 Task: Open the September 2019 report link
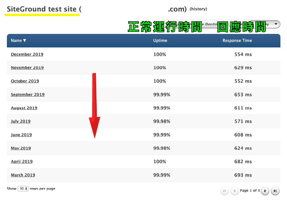point(28,95)
